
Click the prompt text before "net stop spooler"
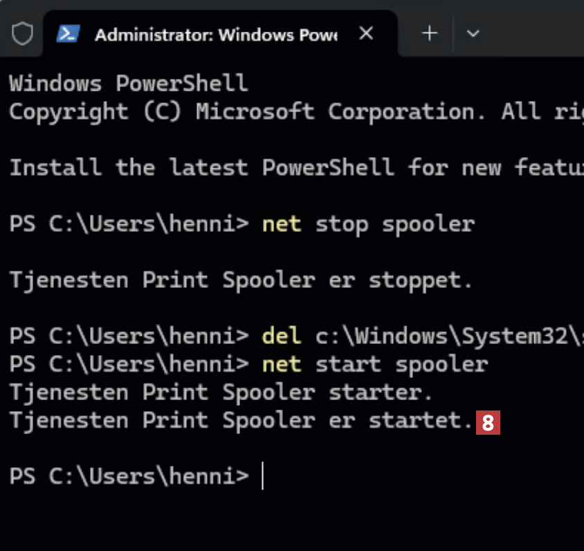(x=129, y=224)
